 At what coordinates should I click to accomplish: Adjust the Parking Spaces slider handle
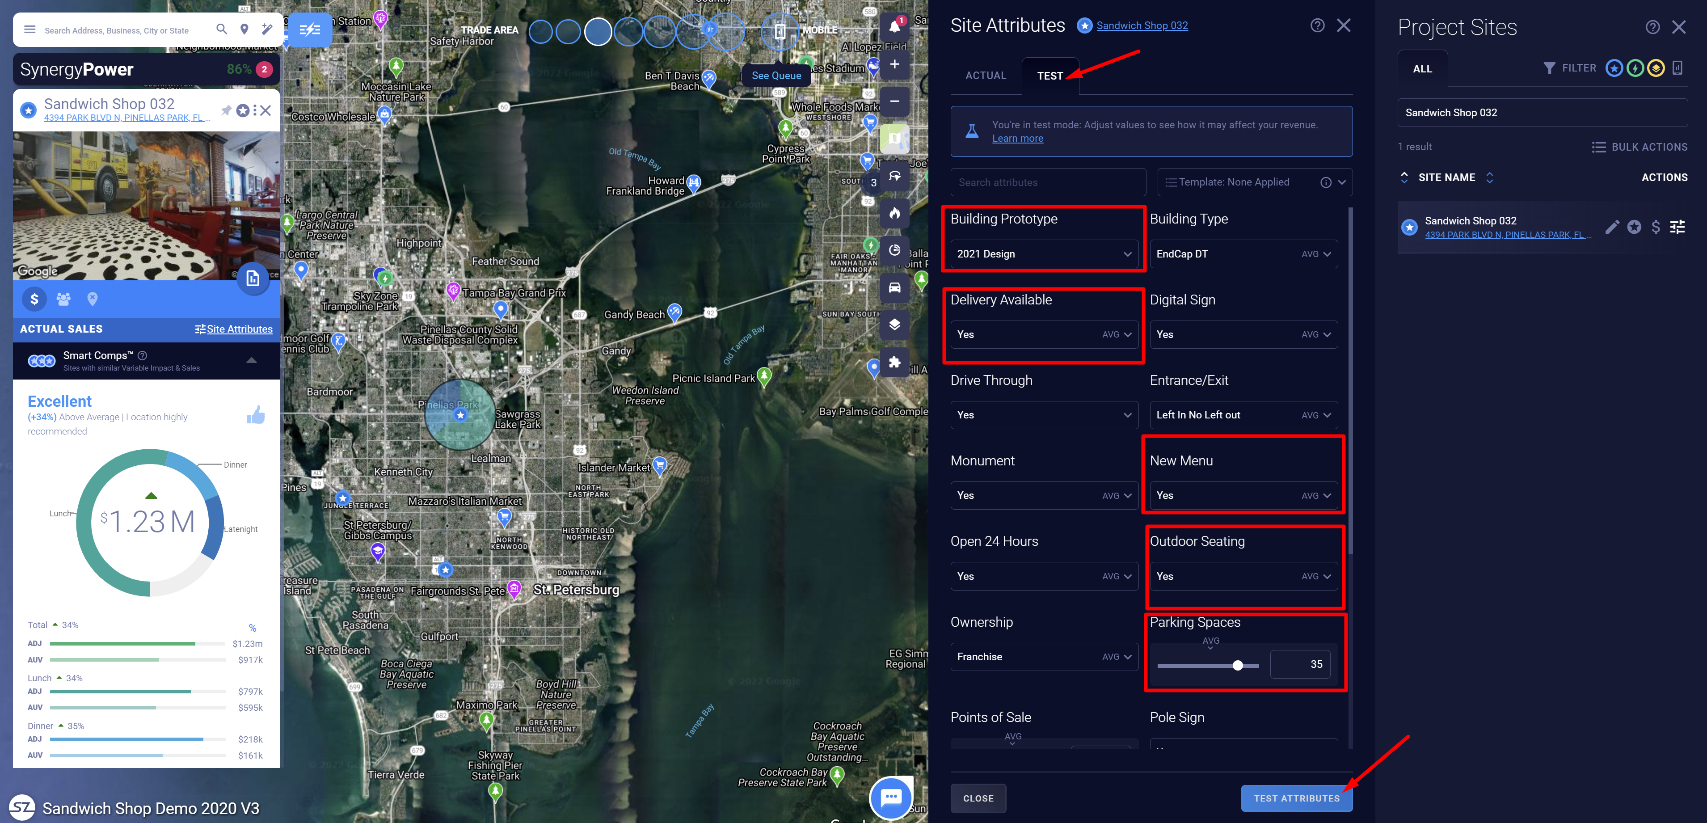point(1237,665)
